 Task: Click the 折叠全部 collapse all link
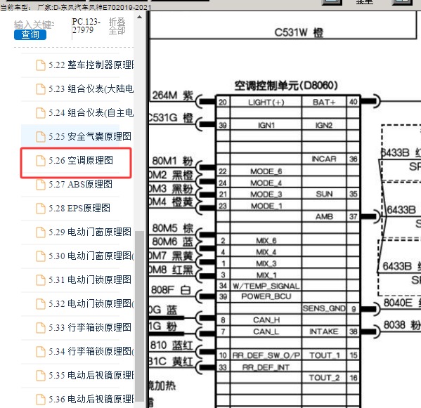(117, 26)
